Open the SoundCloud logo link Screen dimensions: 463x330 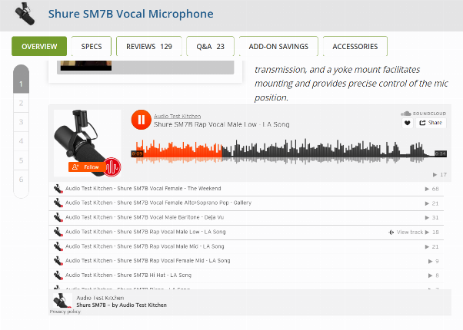coord(423,114)
